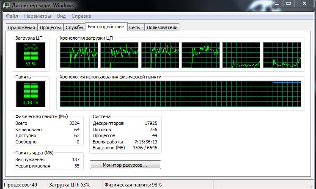Viewport: 316px width, 189px height.
Task: Open the Справка menu
Action: tap(81, 16)
